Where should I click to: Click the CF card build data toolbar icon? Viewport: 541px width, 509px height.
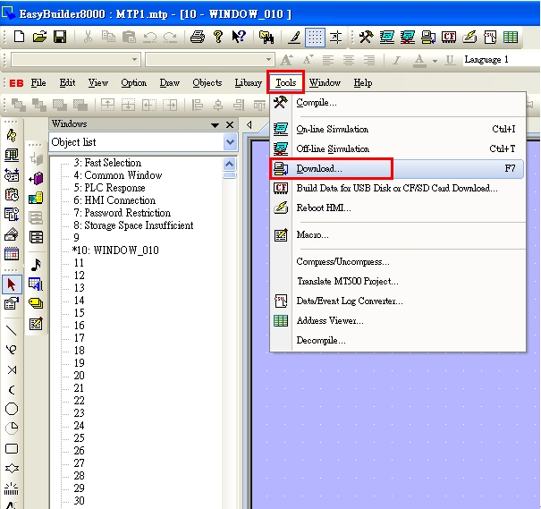[x=449, y=37]
